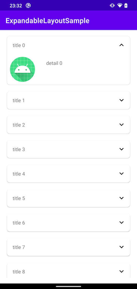Tap the Wi-Fi status icon
The height and width of the screenshot is (289, 137).
(120, 6)
